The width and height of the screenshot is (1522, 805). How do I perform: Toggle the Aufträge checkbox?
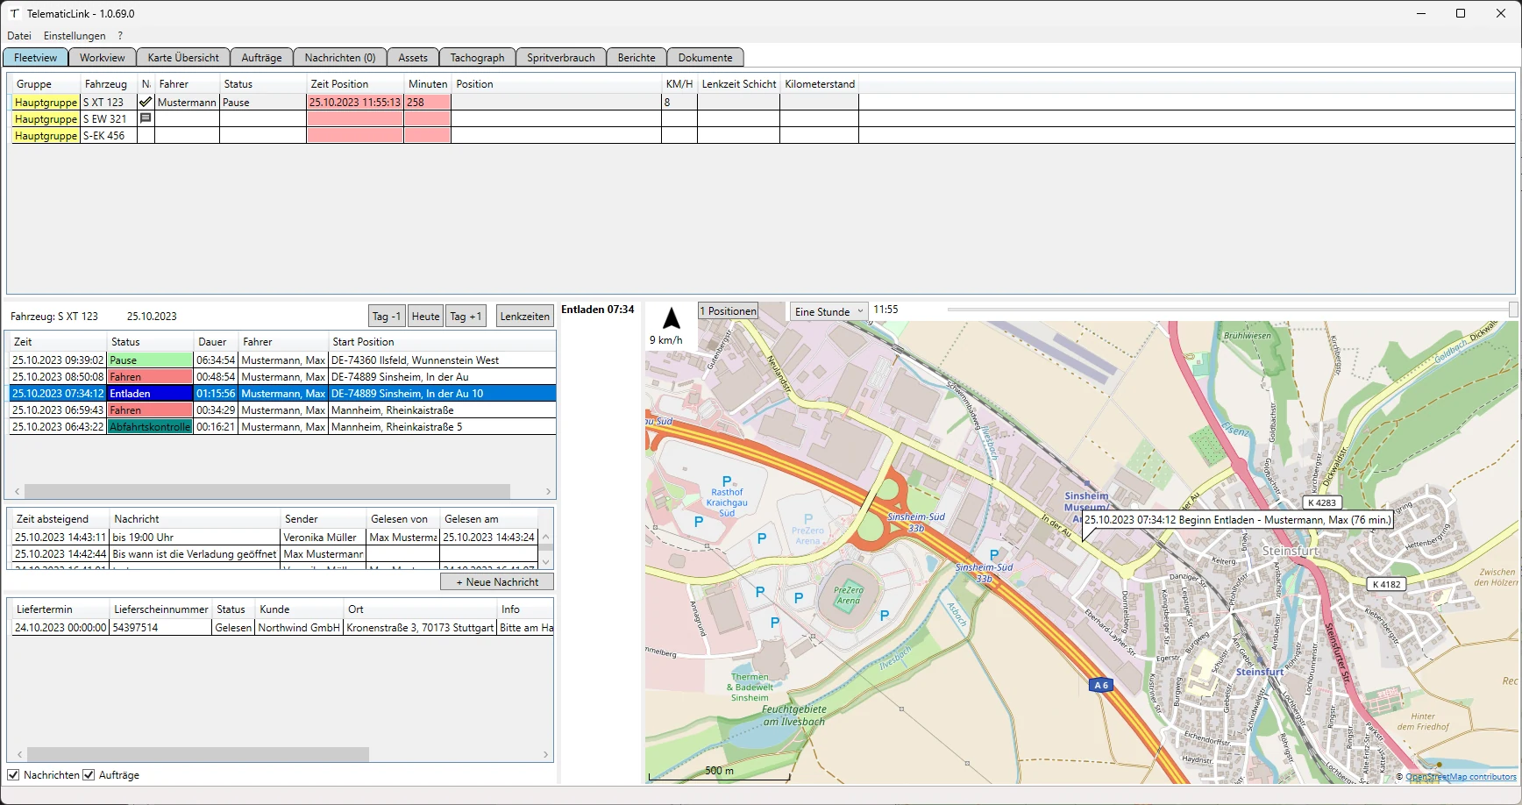(89, 775)
